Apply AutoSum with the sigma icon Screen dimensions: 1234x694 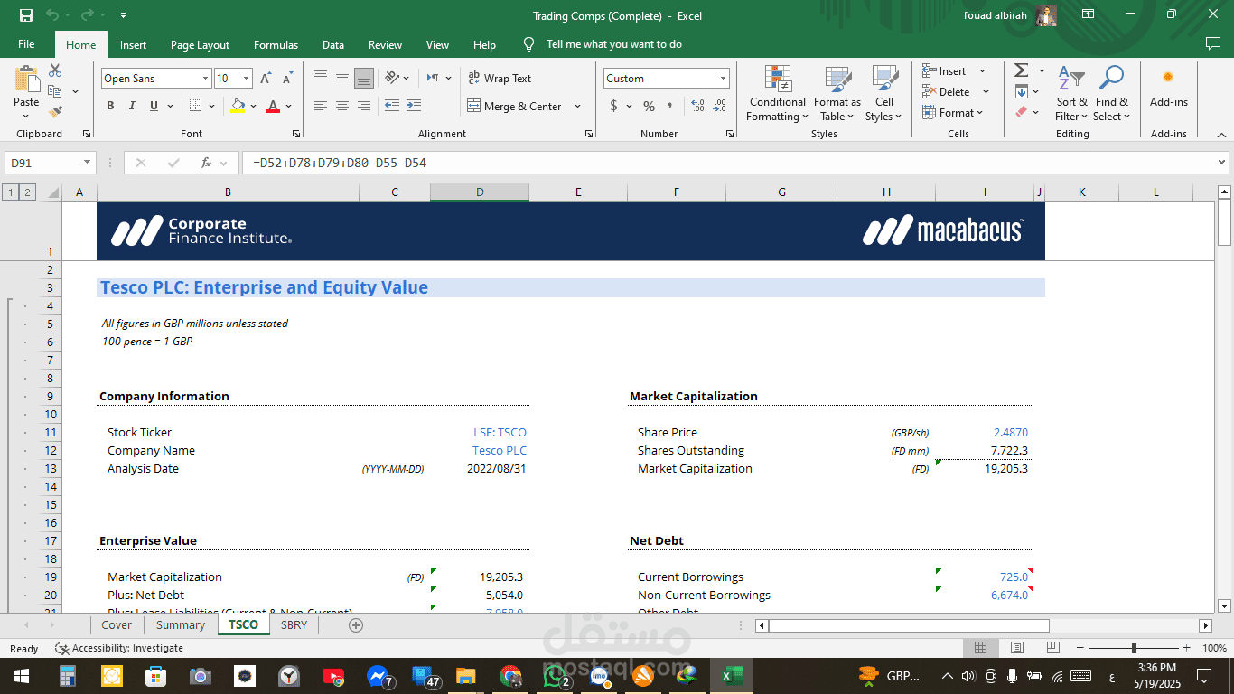tap(1021, 70)
